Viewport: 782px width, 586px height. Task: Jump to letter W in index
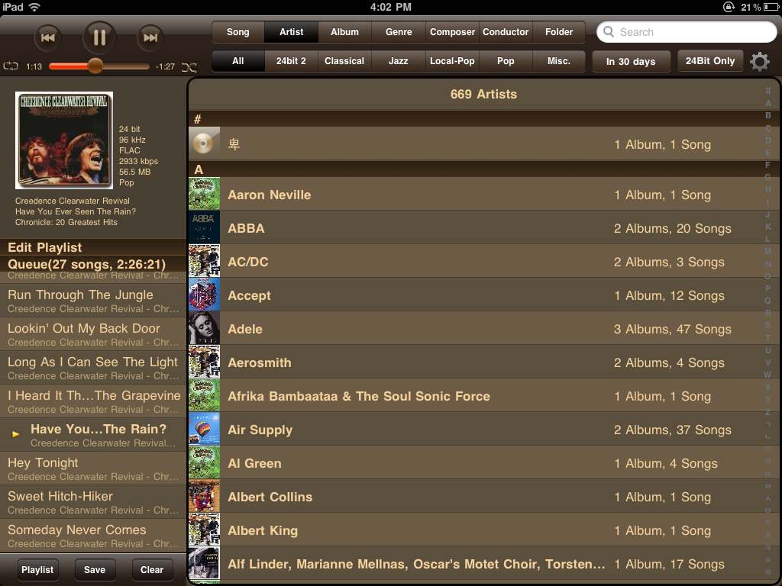tap(768, 374)
